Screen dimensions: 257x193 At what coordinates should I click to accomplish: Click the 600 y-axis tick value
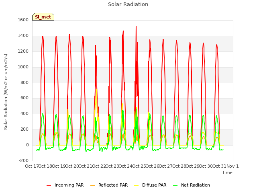coord(24,98)
